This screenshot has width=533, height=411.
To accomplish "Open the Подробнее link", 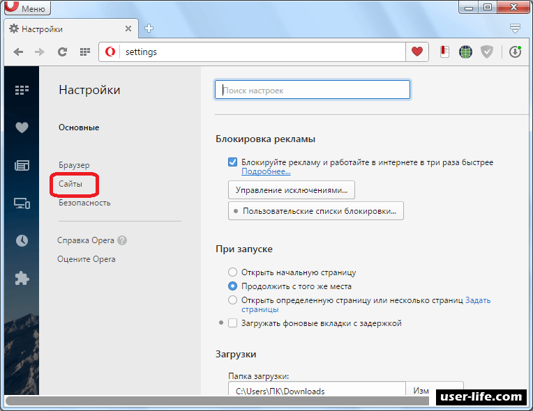I will click(x=266, y=171).
